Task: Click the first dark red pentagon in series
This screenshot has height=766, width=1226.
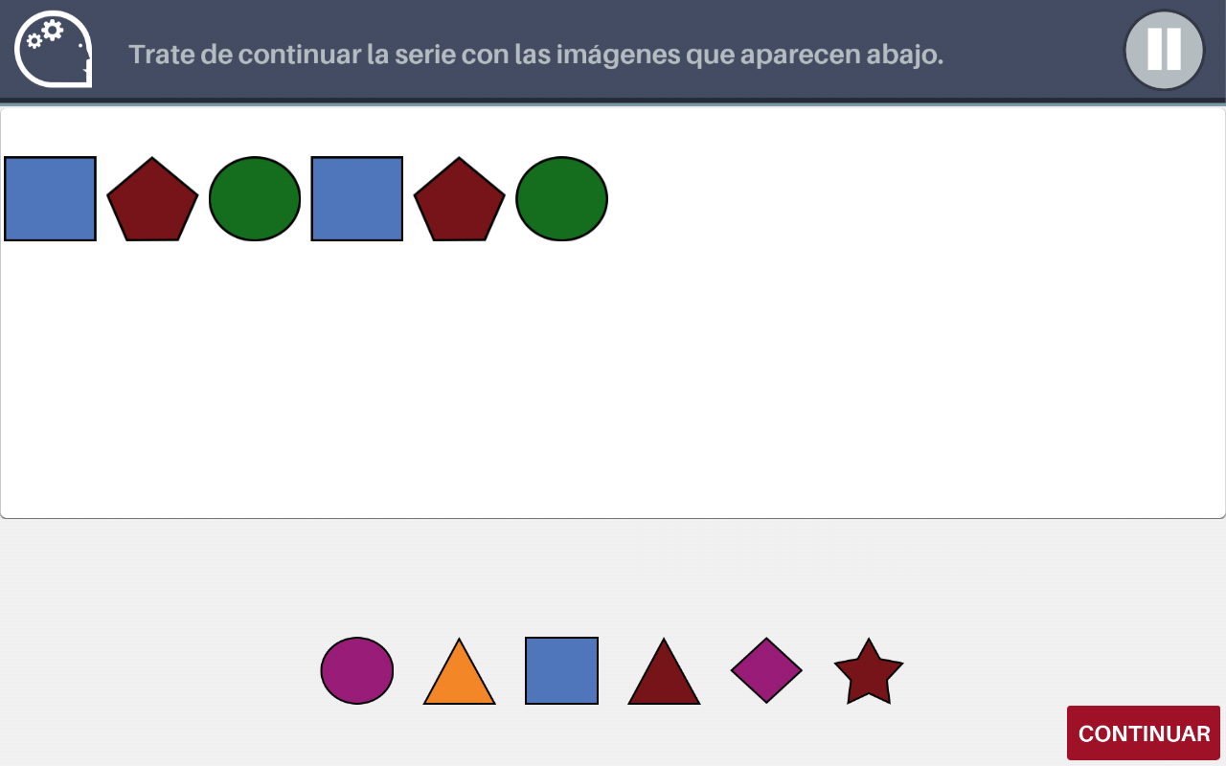Action: pyautogui.click(x=152, y=201)
